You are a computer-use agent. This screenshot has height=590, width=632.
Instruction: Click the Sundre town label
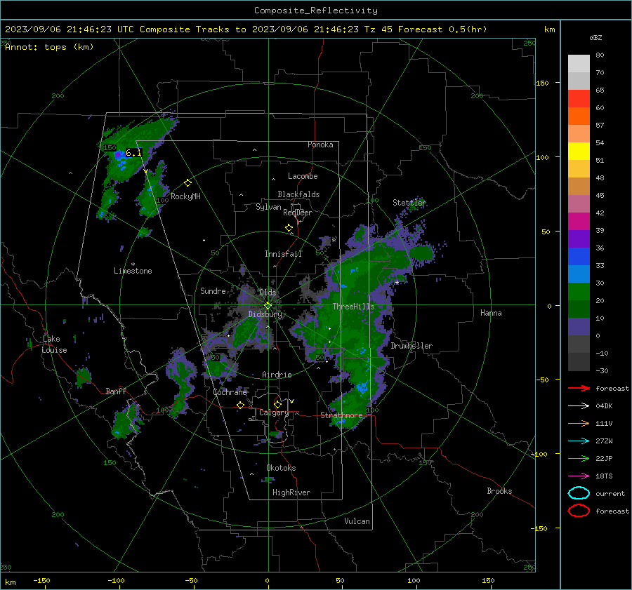coord(213,290)
